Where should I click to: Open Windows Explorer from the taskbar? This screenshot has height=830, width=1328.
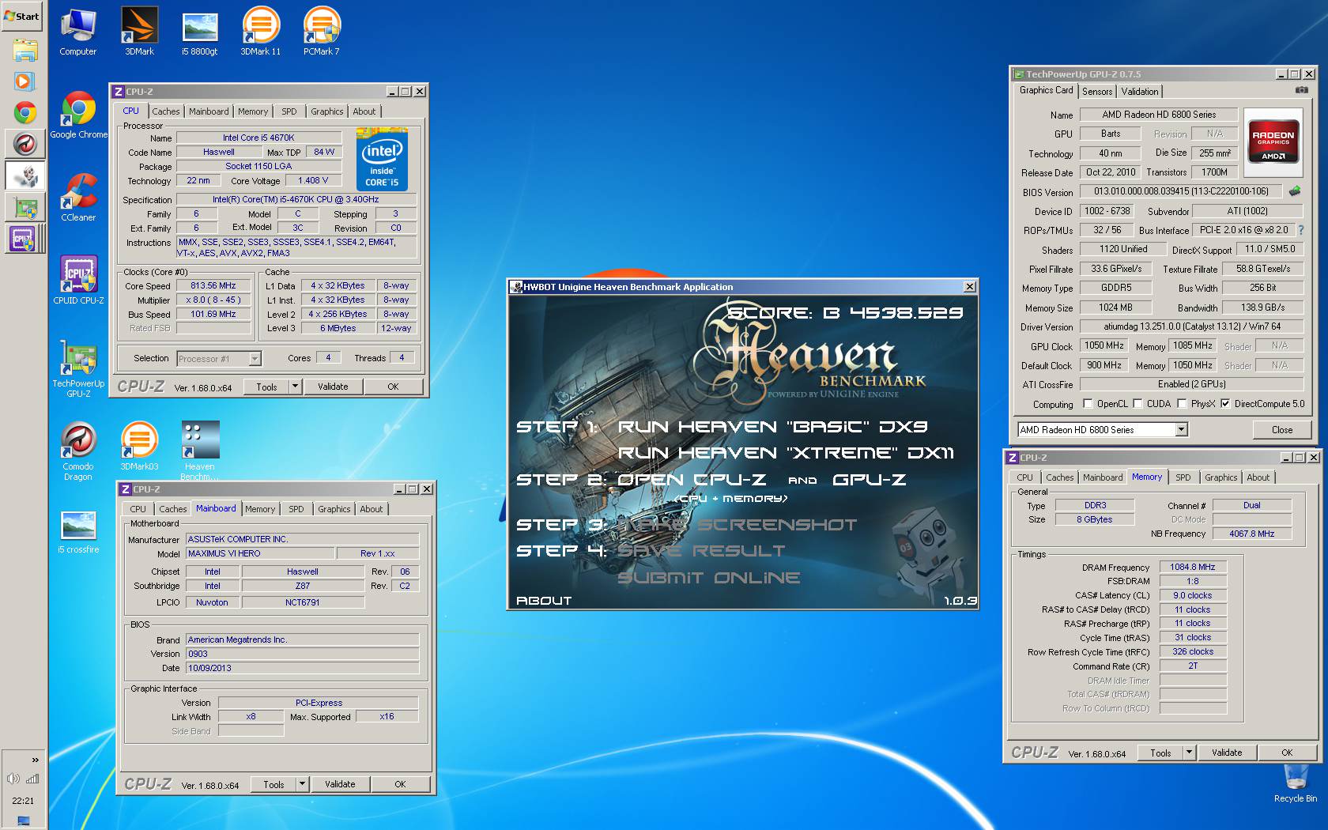pos(25,51)
